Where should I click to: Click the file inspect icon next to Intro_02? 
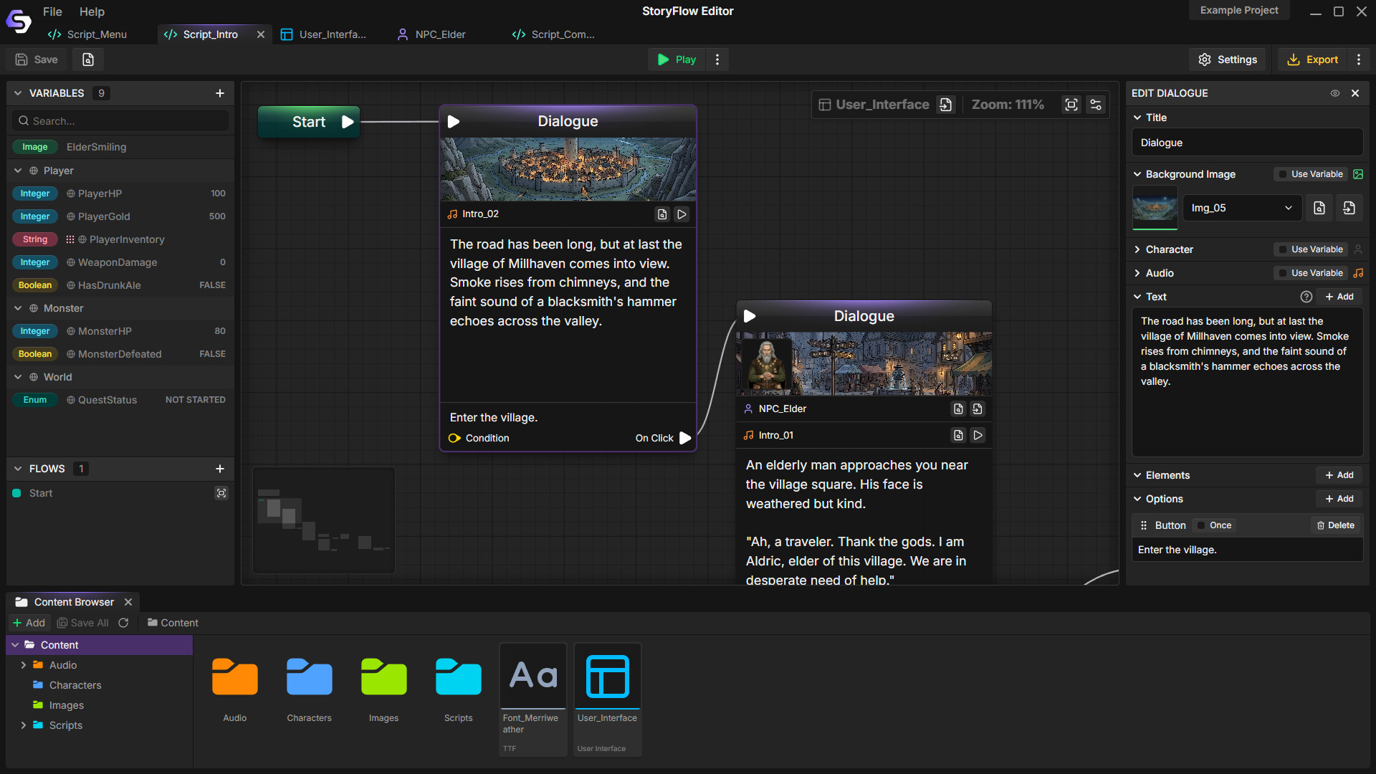pos(662,214)
